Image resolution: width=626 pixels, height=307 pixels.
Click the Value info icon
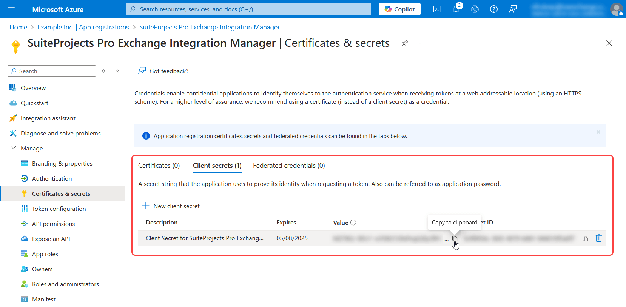coord(353,223)
